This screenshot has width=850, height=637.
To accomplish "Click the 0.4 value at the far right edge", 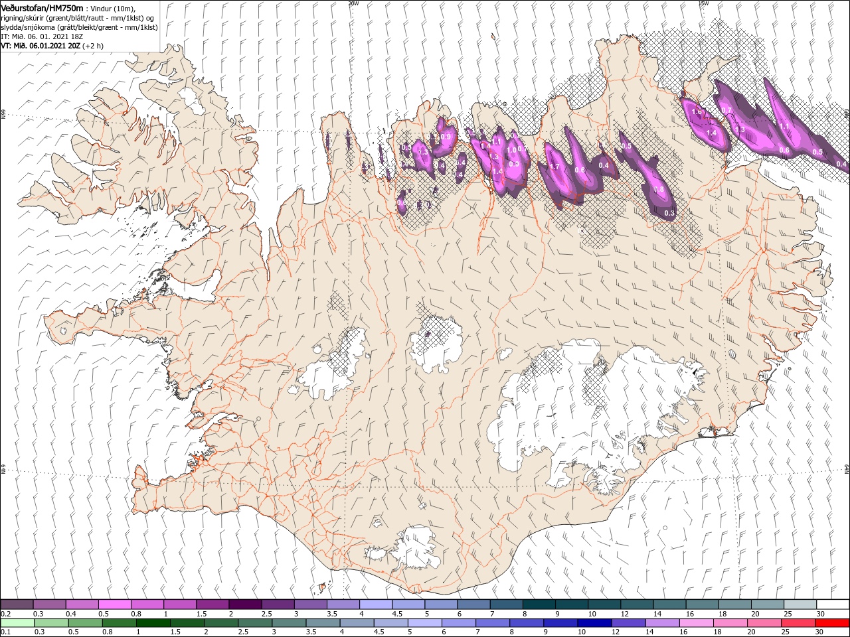I will coord(841,165).
